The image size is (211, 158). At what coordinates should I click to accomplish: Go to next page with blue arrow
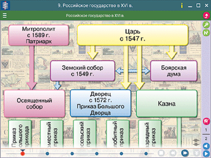coord(206,154)
